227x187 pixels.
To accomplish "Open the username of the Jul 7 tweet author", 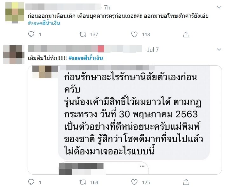I will point(85,48).
